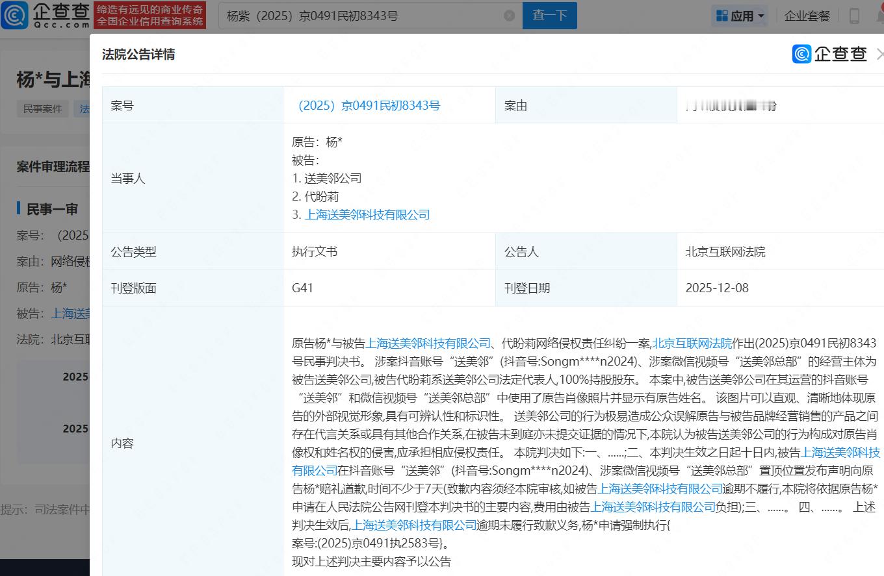Screen dimensions: 884x576
Task: Click the 案由 label cell in the dialog table
Action: [x=586, y=105]
